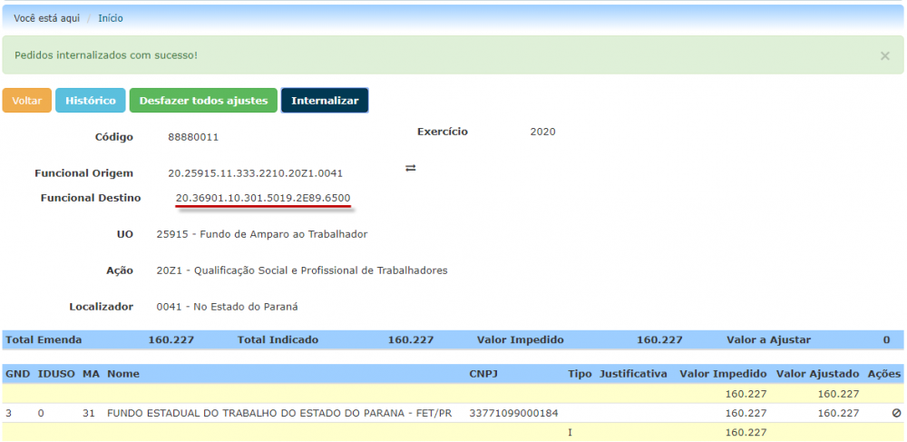Open the Histórico button
Screen dimensions: 907x442
91,101
